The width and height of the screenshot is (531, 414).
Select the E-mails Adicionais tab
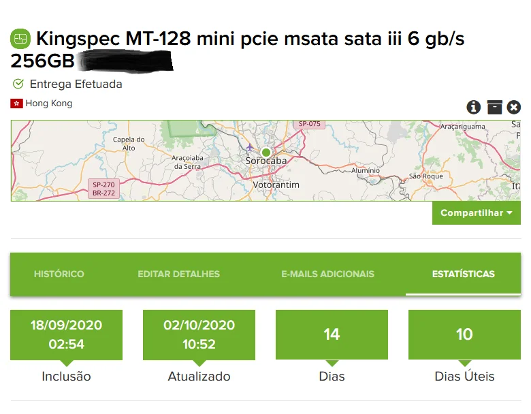click(x=327, y=274)
